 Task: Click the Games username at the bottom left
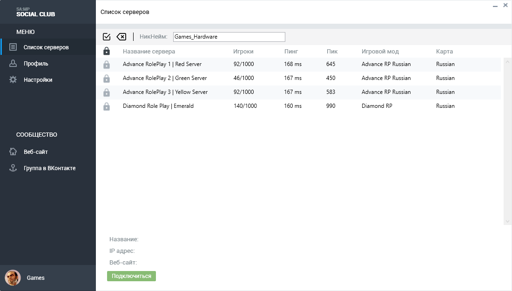click(35, 278)
